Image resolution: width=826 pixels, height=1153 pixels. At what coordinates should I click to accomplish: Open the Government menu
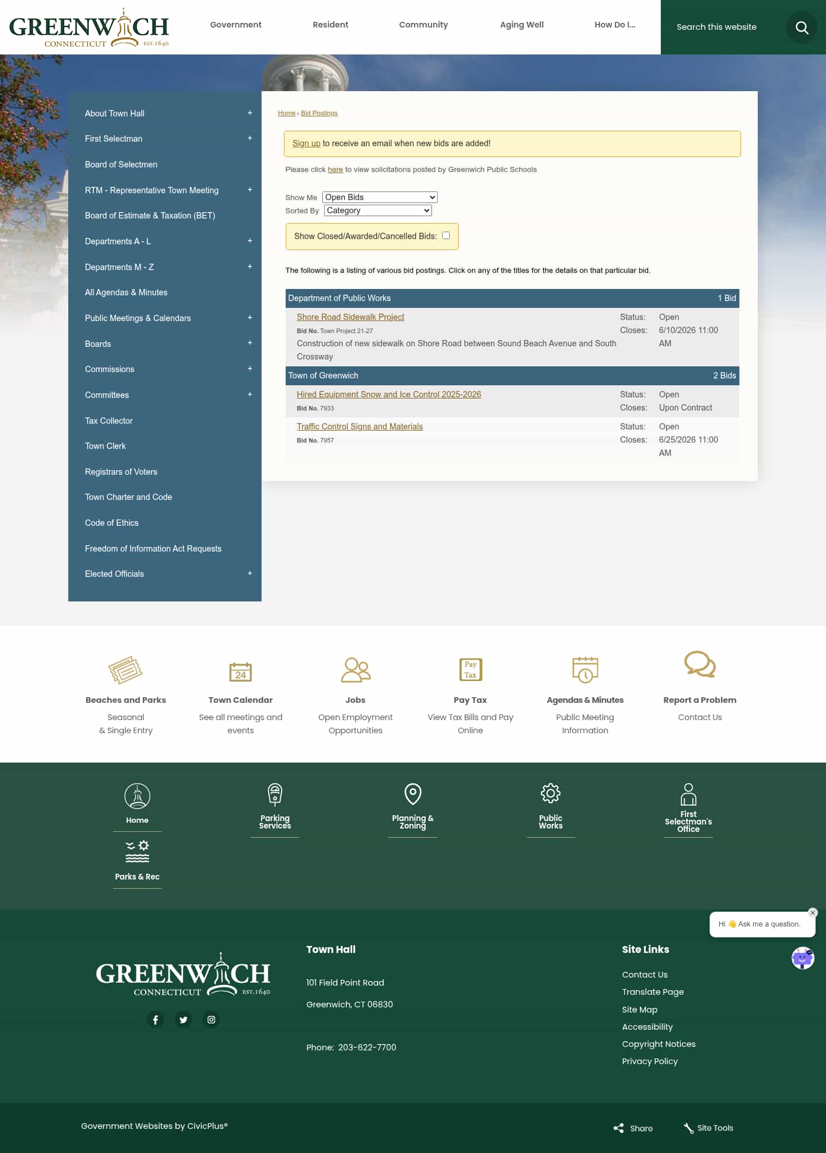pyautogui.click(x=236, y=25)
